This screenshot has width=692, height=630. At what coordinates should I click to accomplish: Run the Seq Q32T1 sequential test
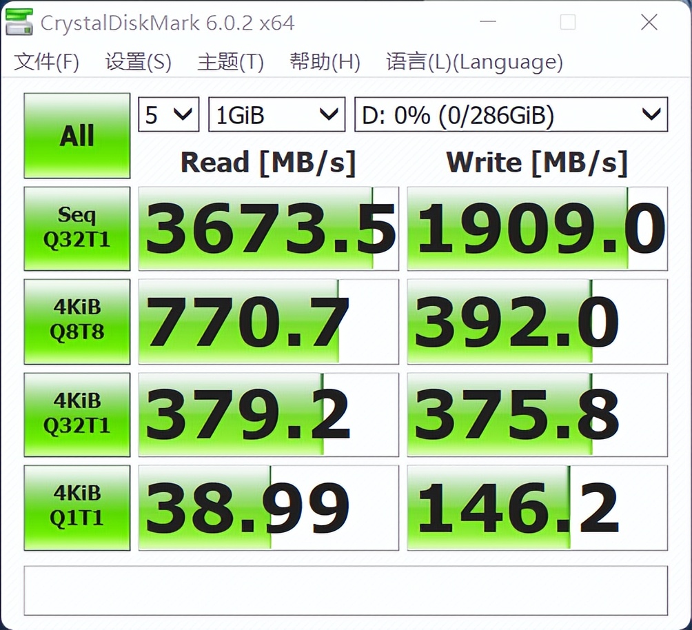tap(76, 227)
